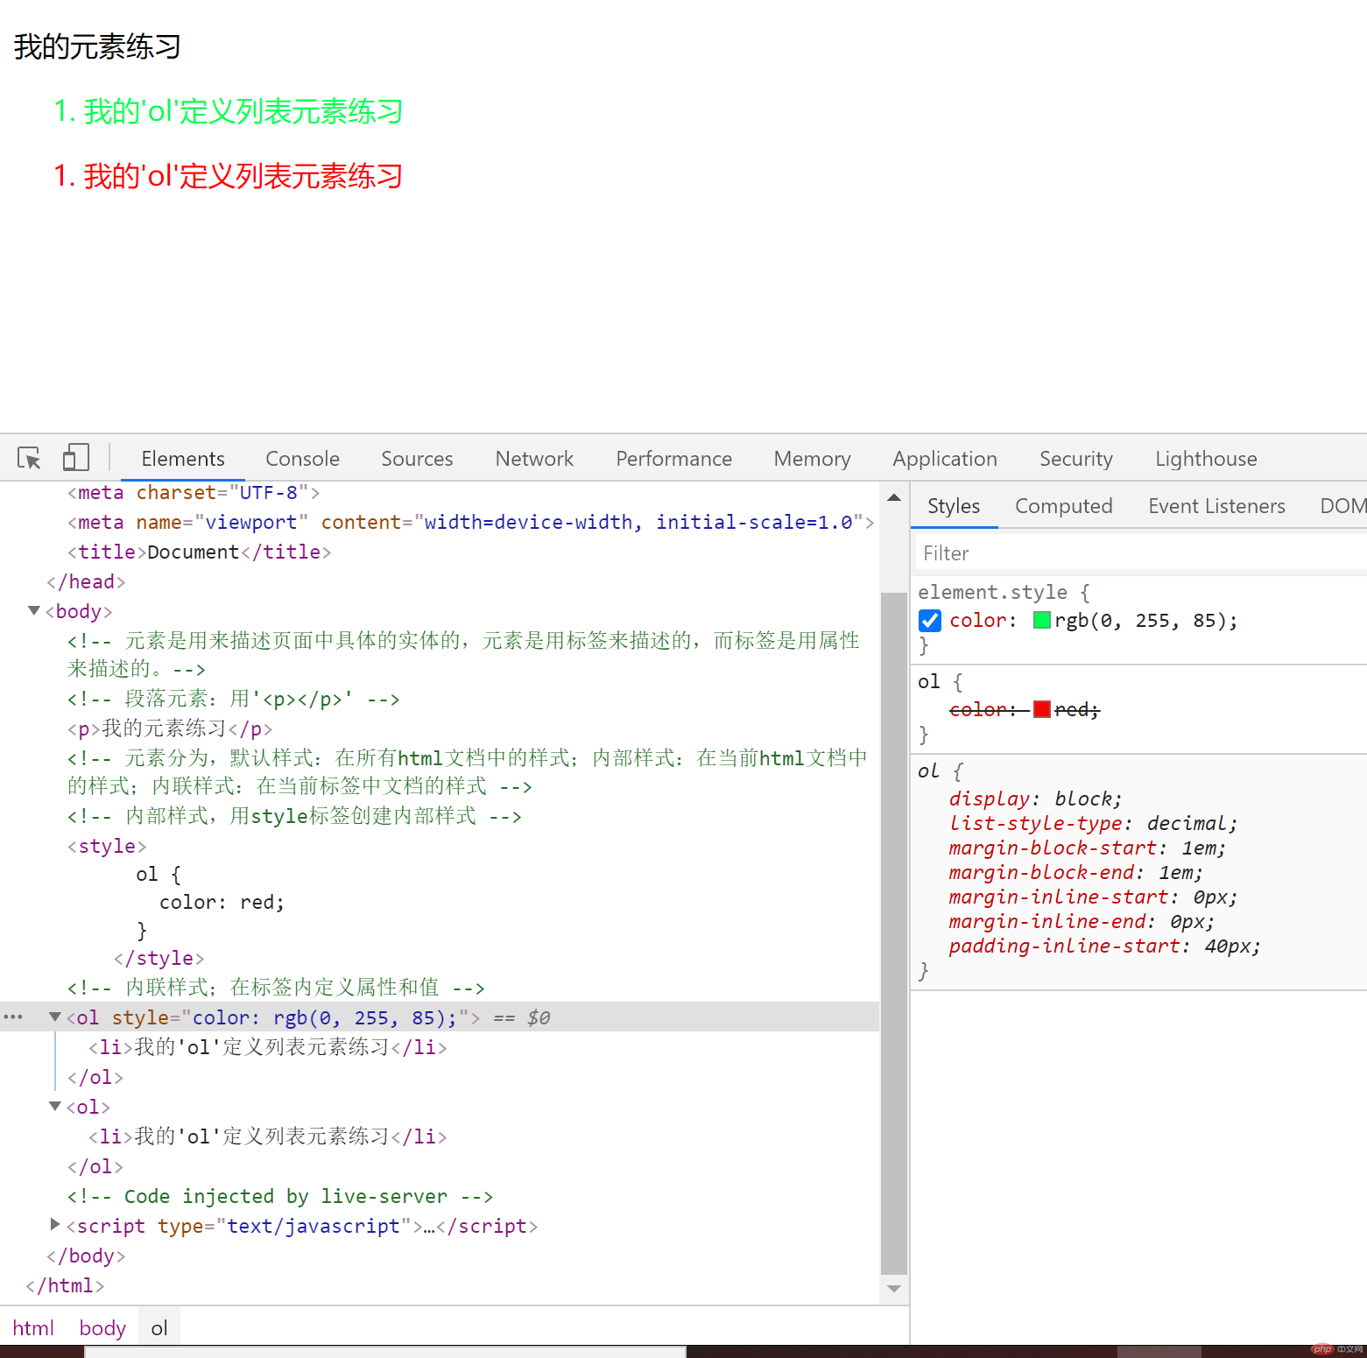Viewport: 1367px width, 1358px height.
Task: Click the crossed-out color red declaration
Action: (x=1025, y=709)
